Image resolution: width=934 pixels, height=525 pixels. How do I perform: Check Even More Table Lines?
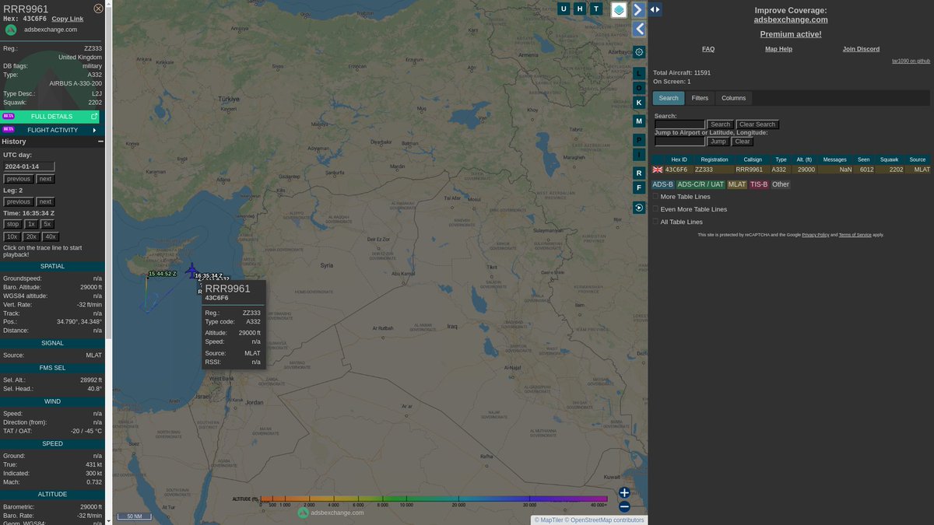tap(655, 209)
